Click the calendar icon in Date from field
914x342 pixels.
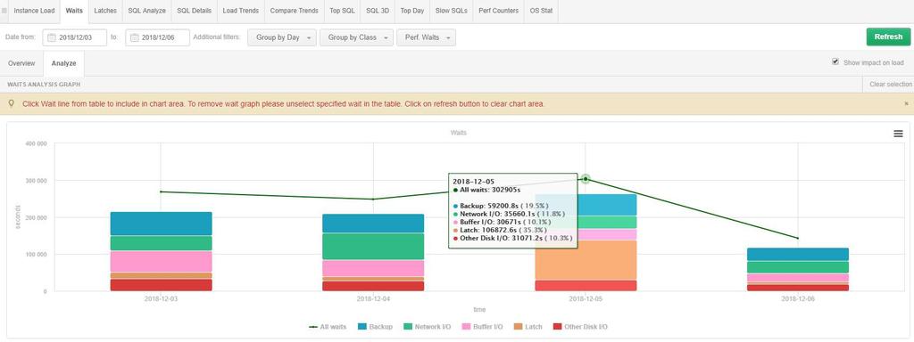[51, 37]
